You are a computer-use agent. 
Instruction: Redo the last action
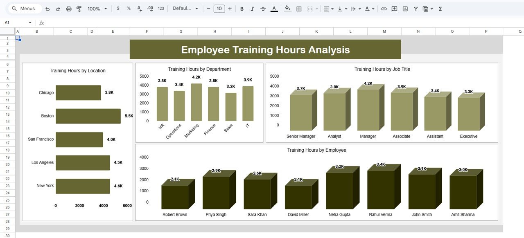[x=58, y=9]
